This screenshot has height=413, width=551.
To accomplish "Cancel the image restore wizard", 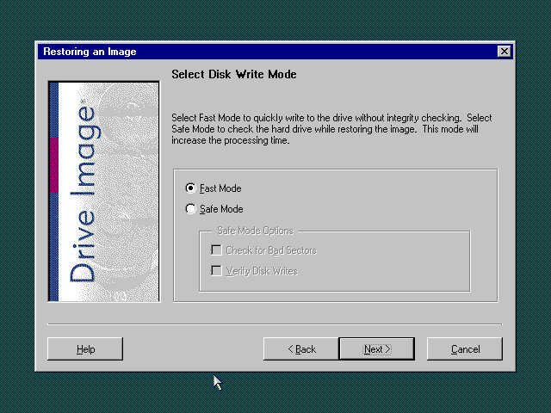I will click(x=465, y=349).
